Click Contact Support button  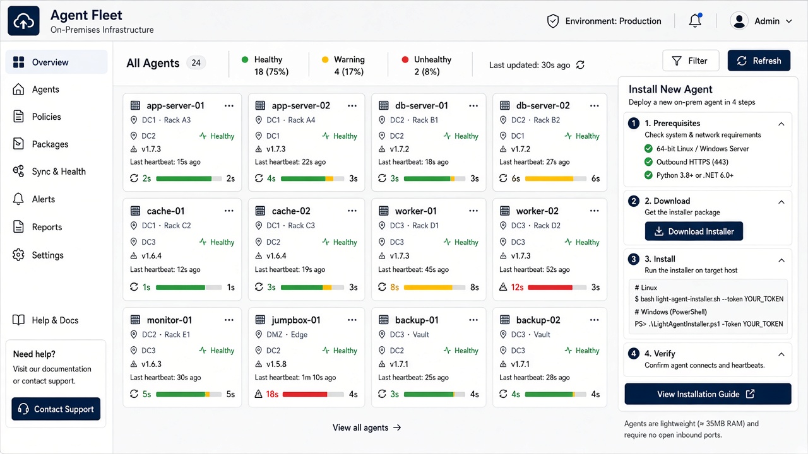tap(56, 409)
